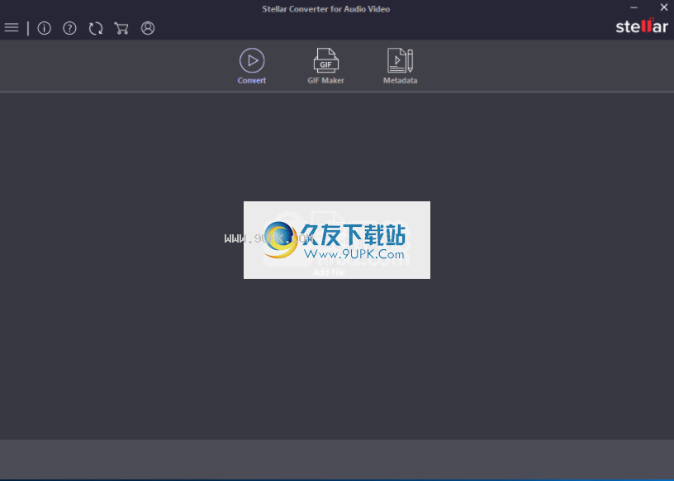
Task: Open the Help question mark icon
Action: 69,28
